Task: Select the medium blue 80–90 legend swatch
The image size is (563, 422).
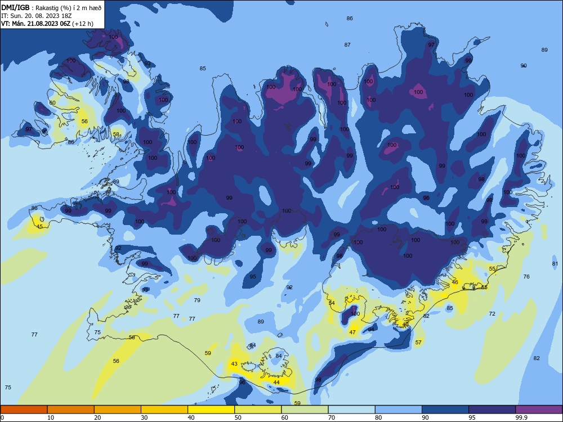Action: pos(399,410)
